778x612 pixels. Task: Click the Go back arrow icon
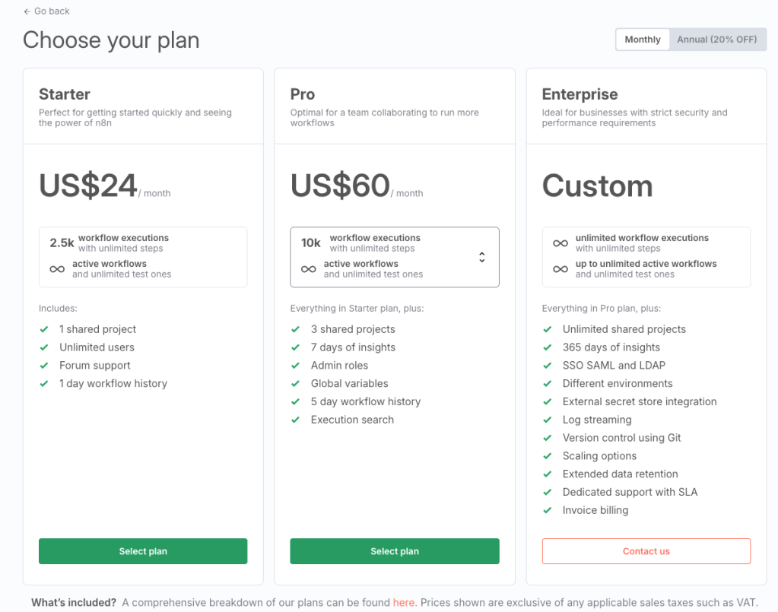click(27, 11)
